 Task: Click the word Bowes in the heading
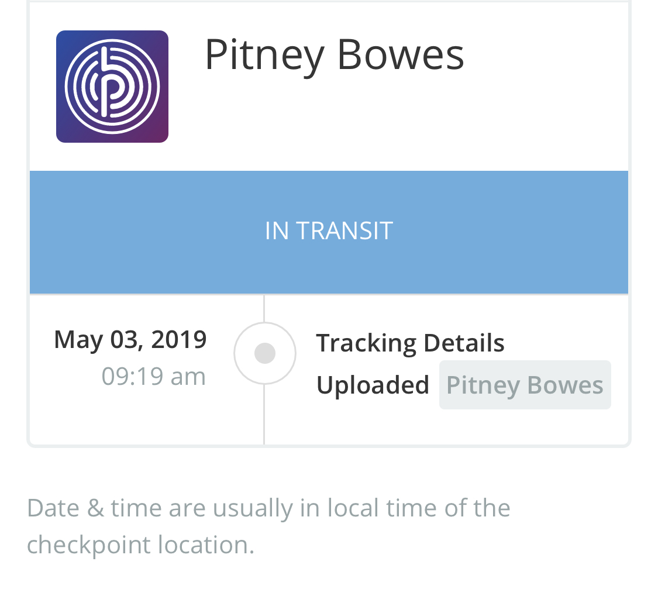pos(400,55)
